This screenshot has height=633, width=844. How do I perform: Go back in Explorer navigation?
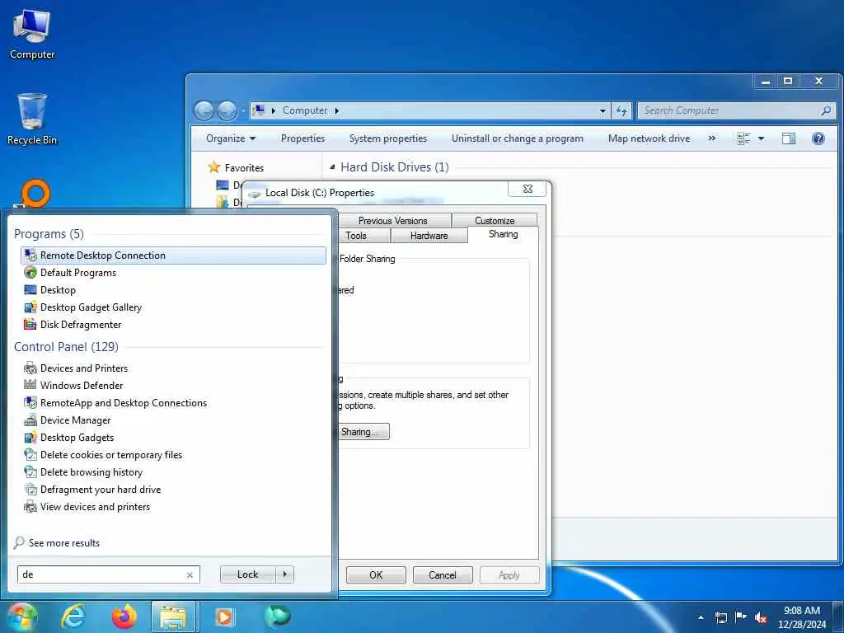point(204,111)
